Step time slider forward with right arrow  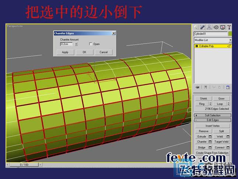coord(40,165)
